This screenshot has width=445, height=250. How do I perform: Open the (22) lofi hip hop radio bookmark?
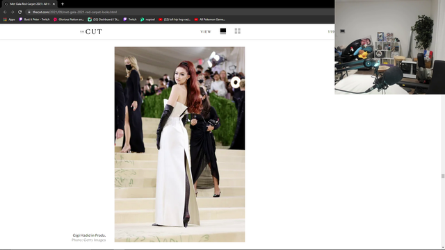click(x=175, y=19)
